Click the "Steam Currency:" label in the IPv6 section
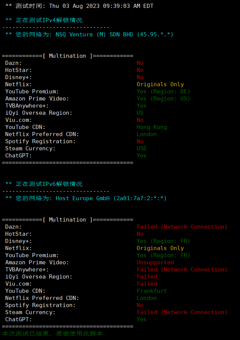 point(30,313)
